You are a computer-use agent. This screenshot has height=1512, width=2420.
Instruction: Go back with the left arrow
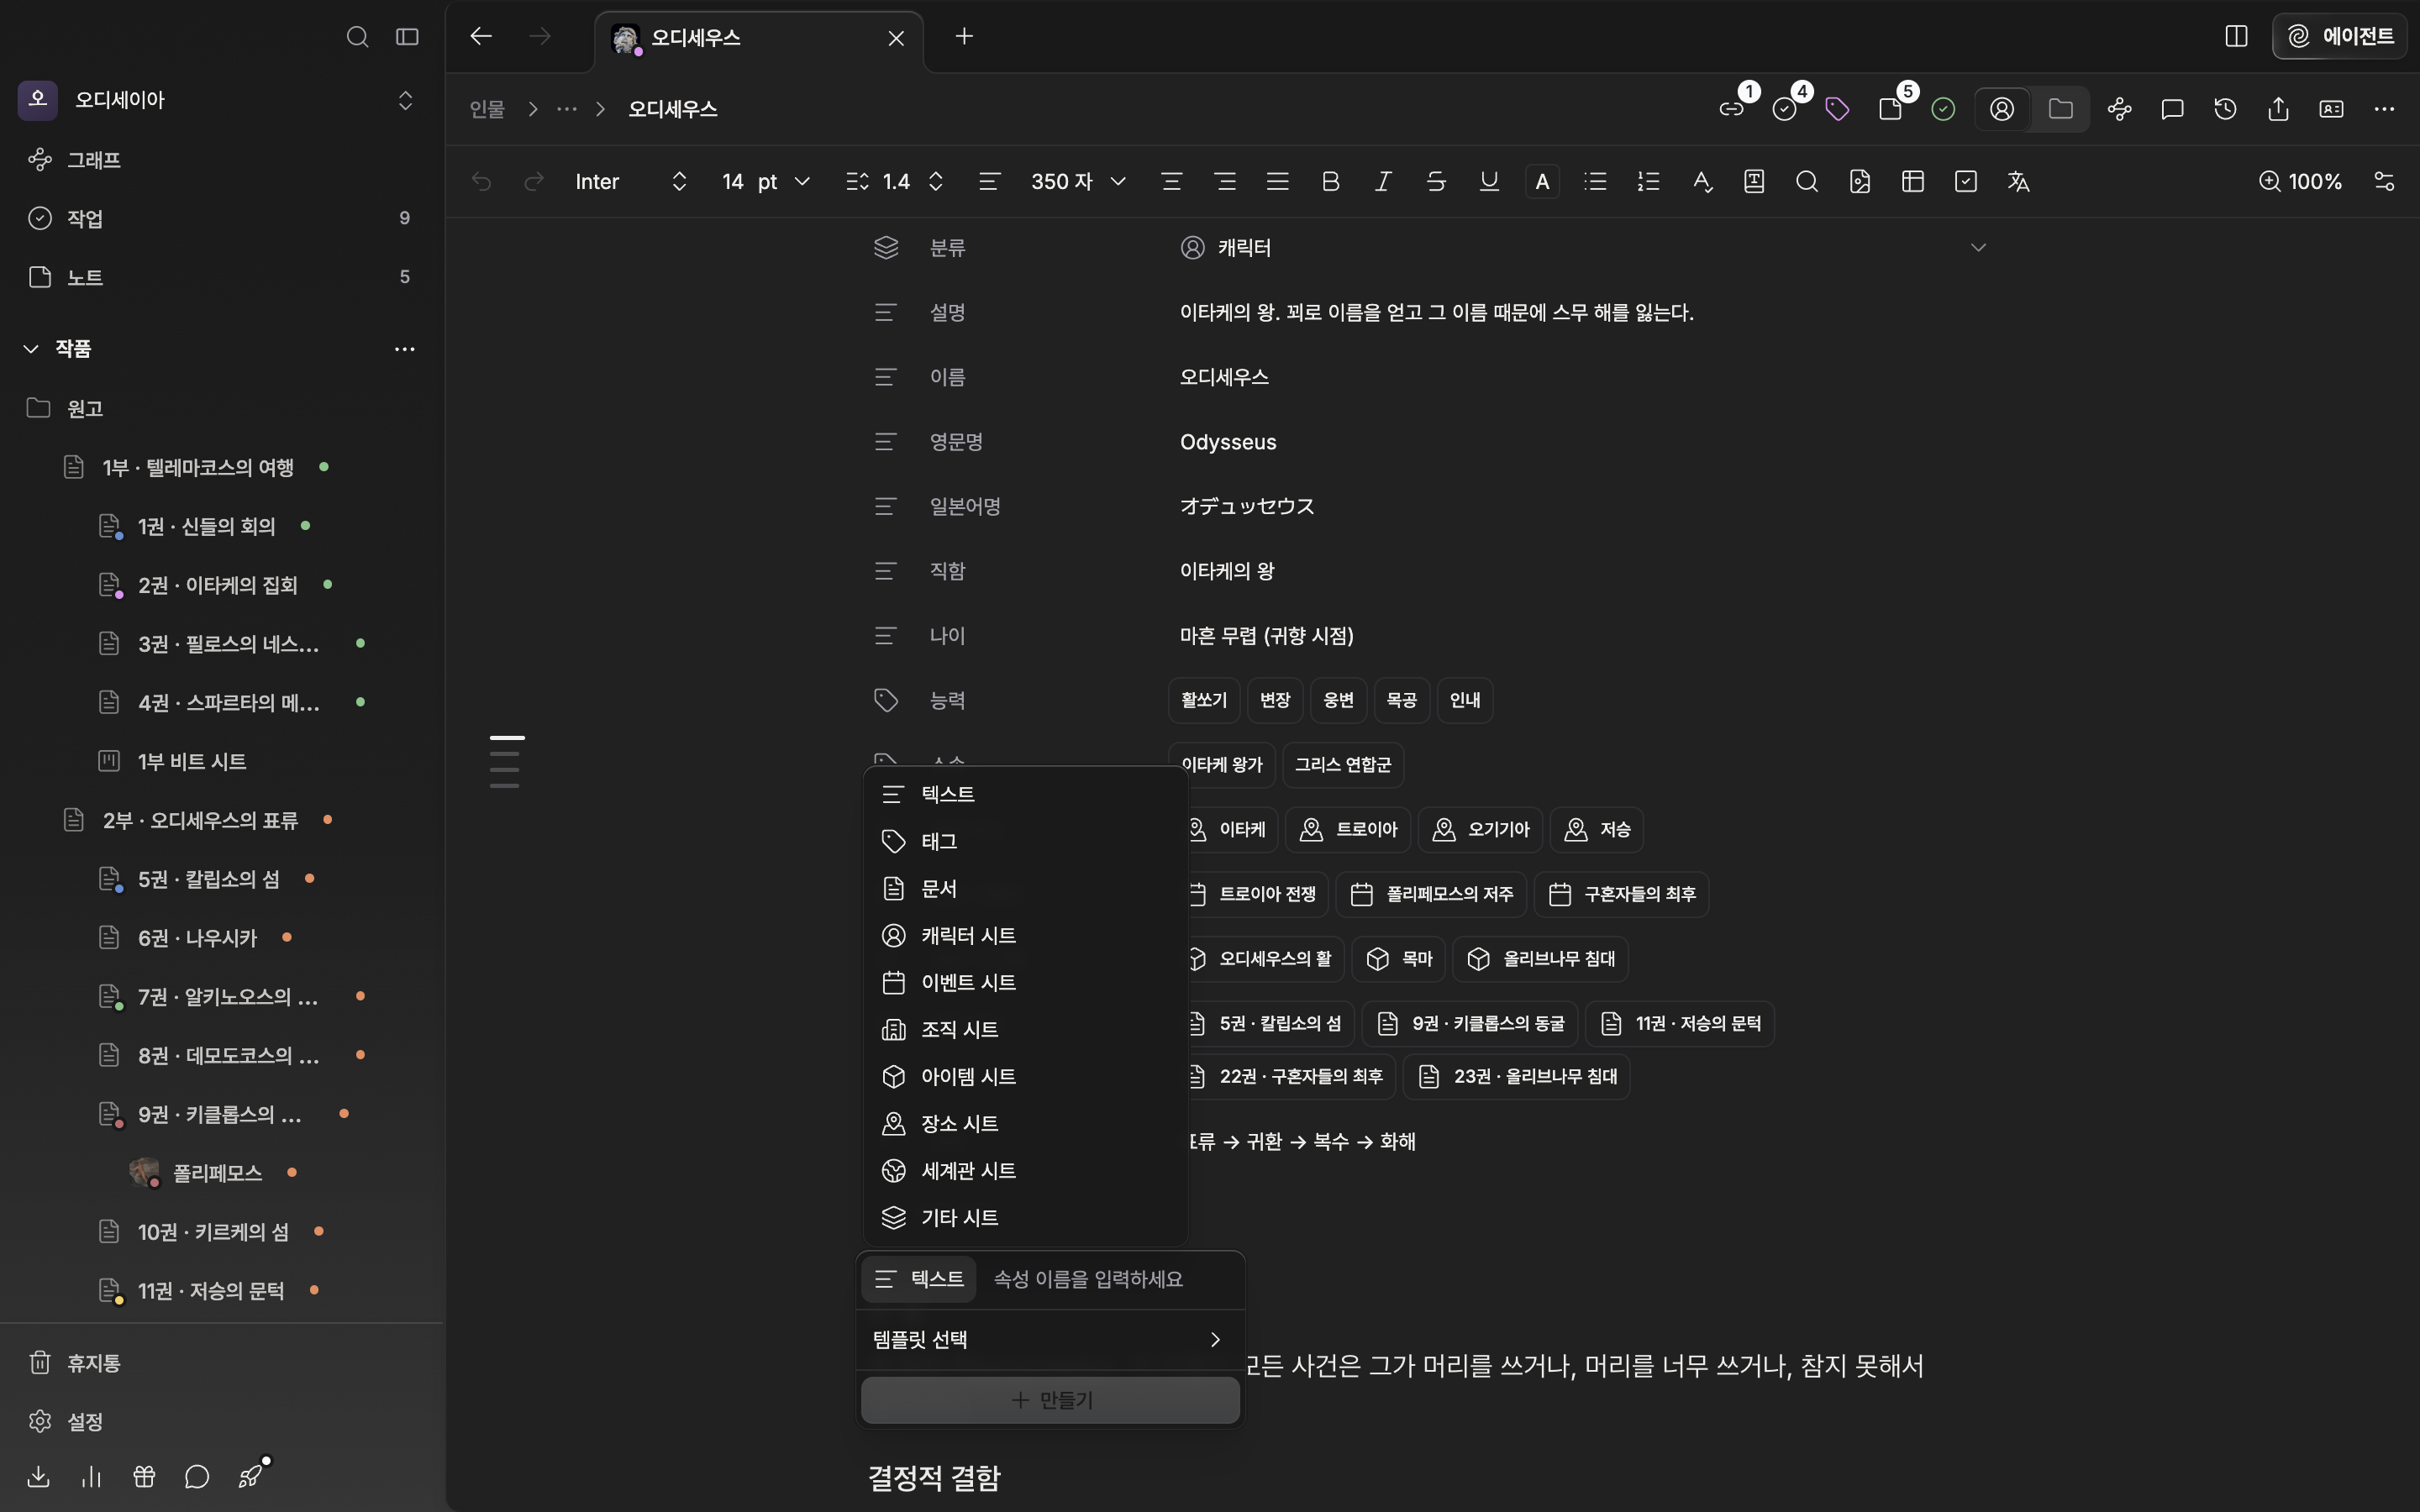481,37
